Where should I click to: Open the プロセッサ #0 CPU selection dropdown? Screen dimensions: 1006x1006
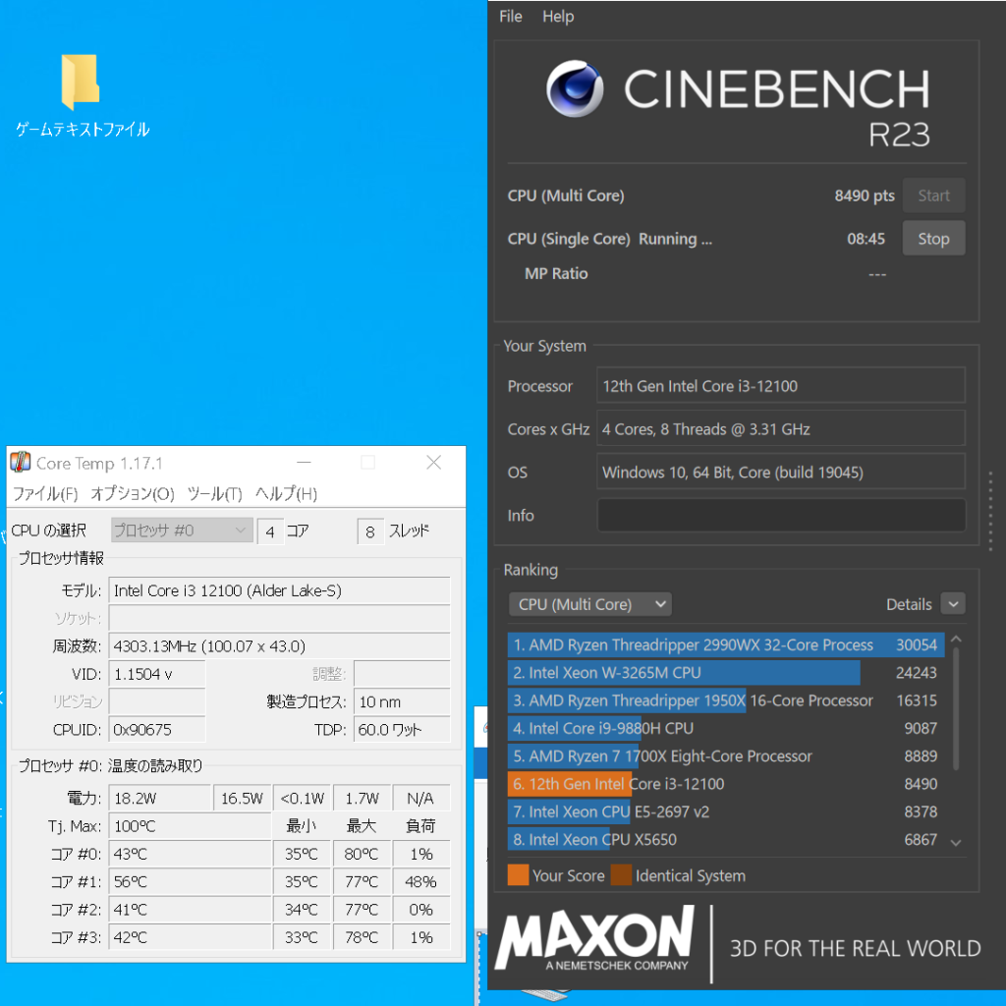tap(182, 531)
